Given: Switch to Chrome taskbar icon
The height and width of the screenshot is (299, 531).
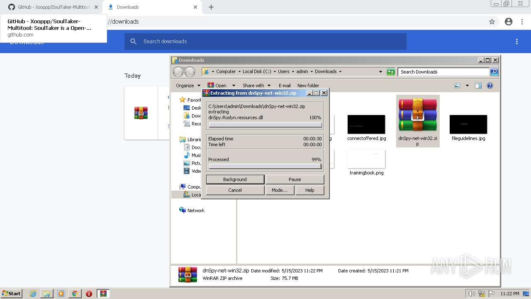Looking at the screenshot, I should [75, 294].
